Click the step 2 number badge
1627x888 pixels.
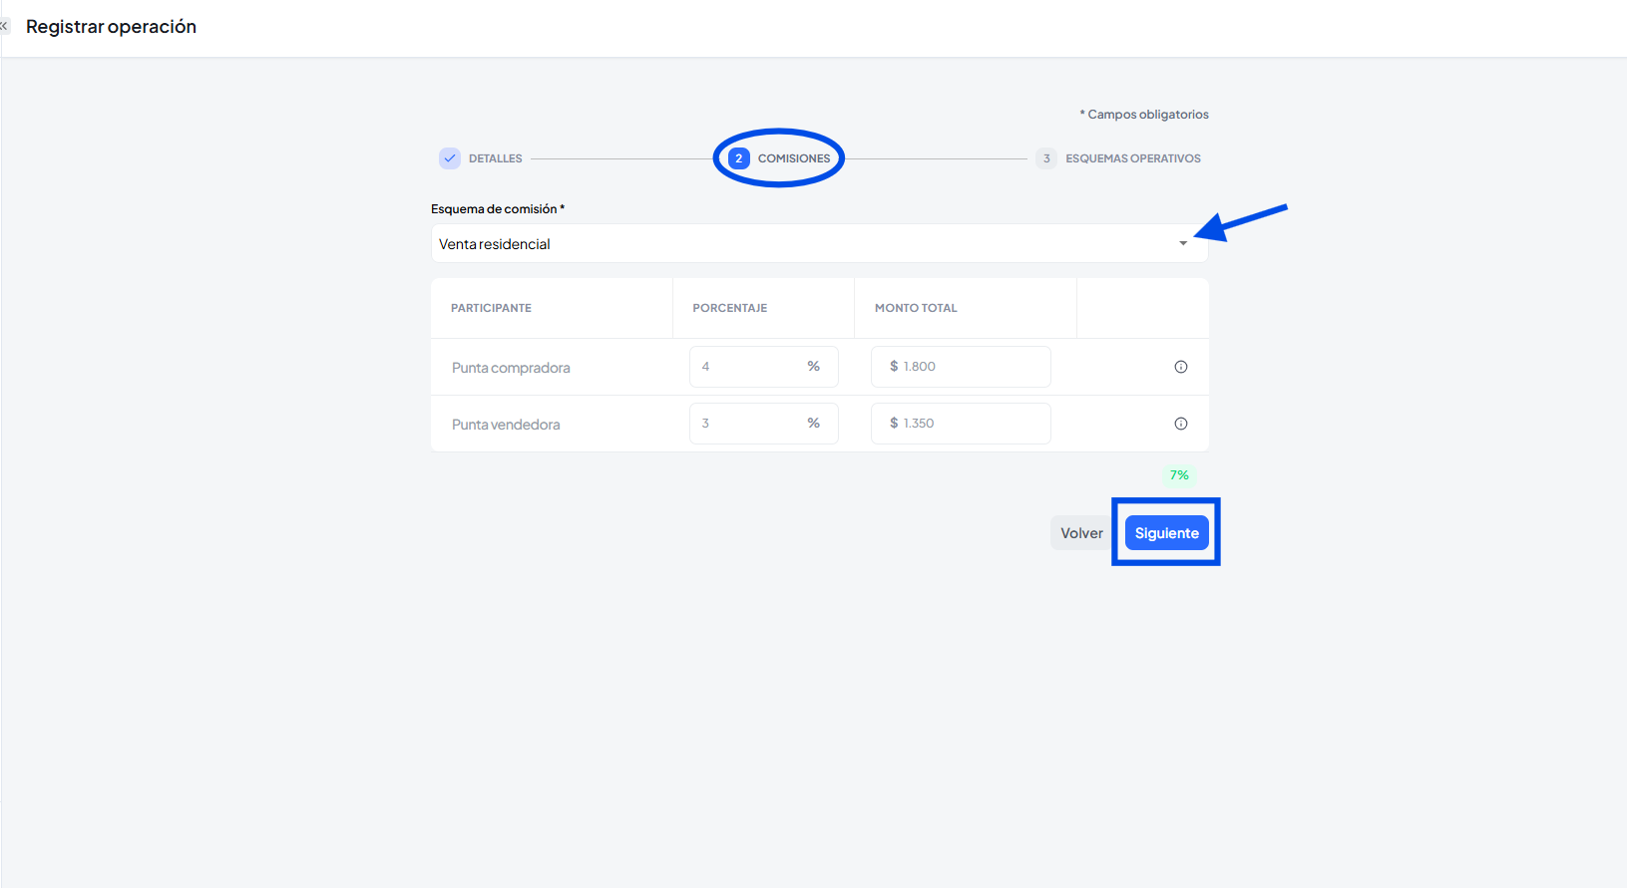click(x=738, y=158)
